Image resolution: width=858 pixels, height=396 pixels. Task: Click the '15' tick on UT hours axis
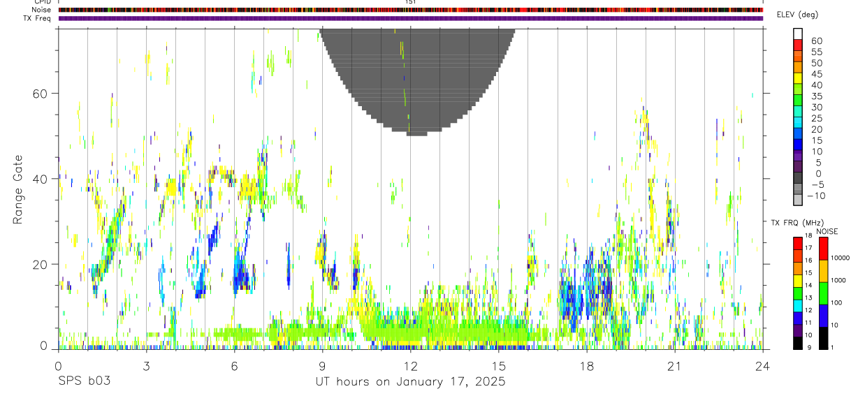point(499,366)
